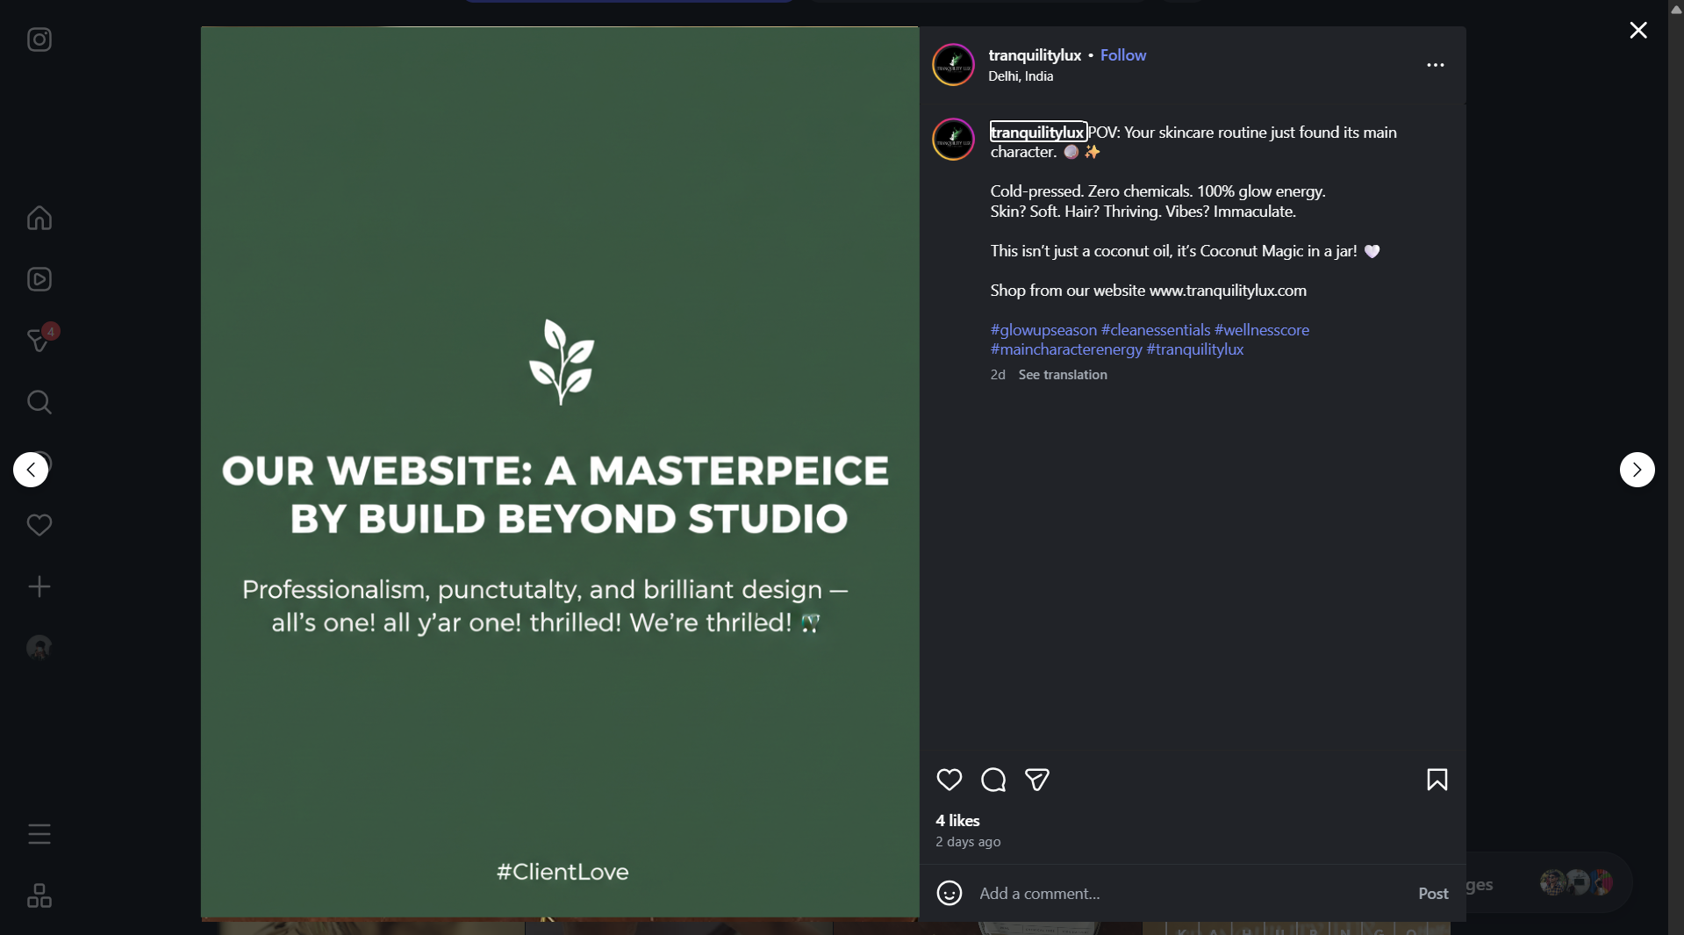
Task: Click See translation under caption
Action: (1062, 375)
